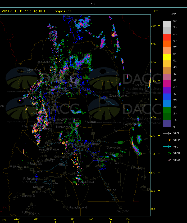The height and width of the screenshot is (223, 187).
Task: Click the Catitas place label
Action: click(87, 90)
